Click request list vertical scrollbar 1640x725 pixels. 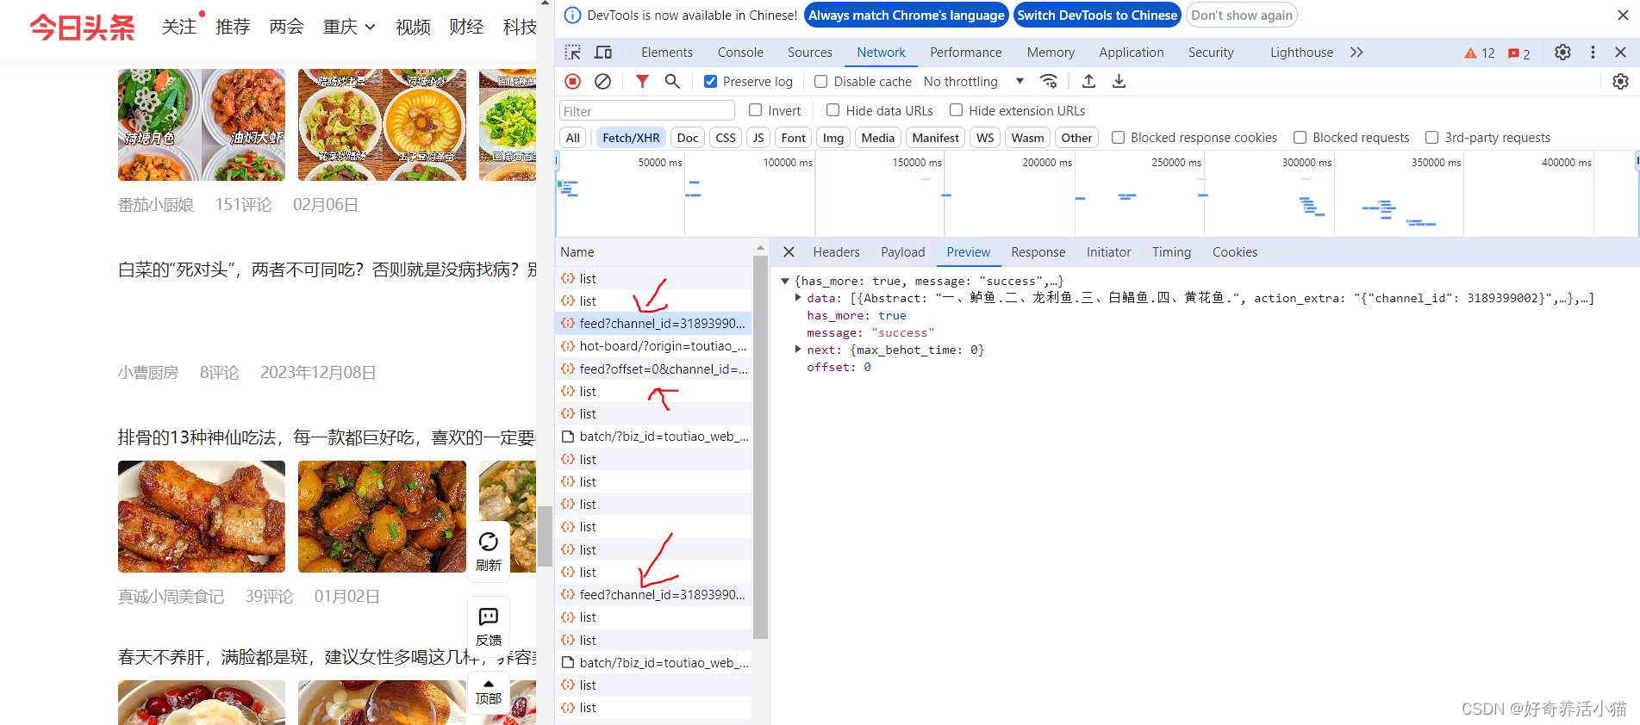tap(760, 448)
